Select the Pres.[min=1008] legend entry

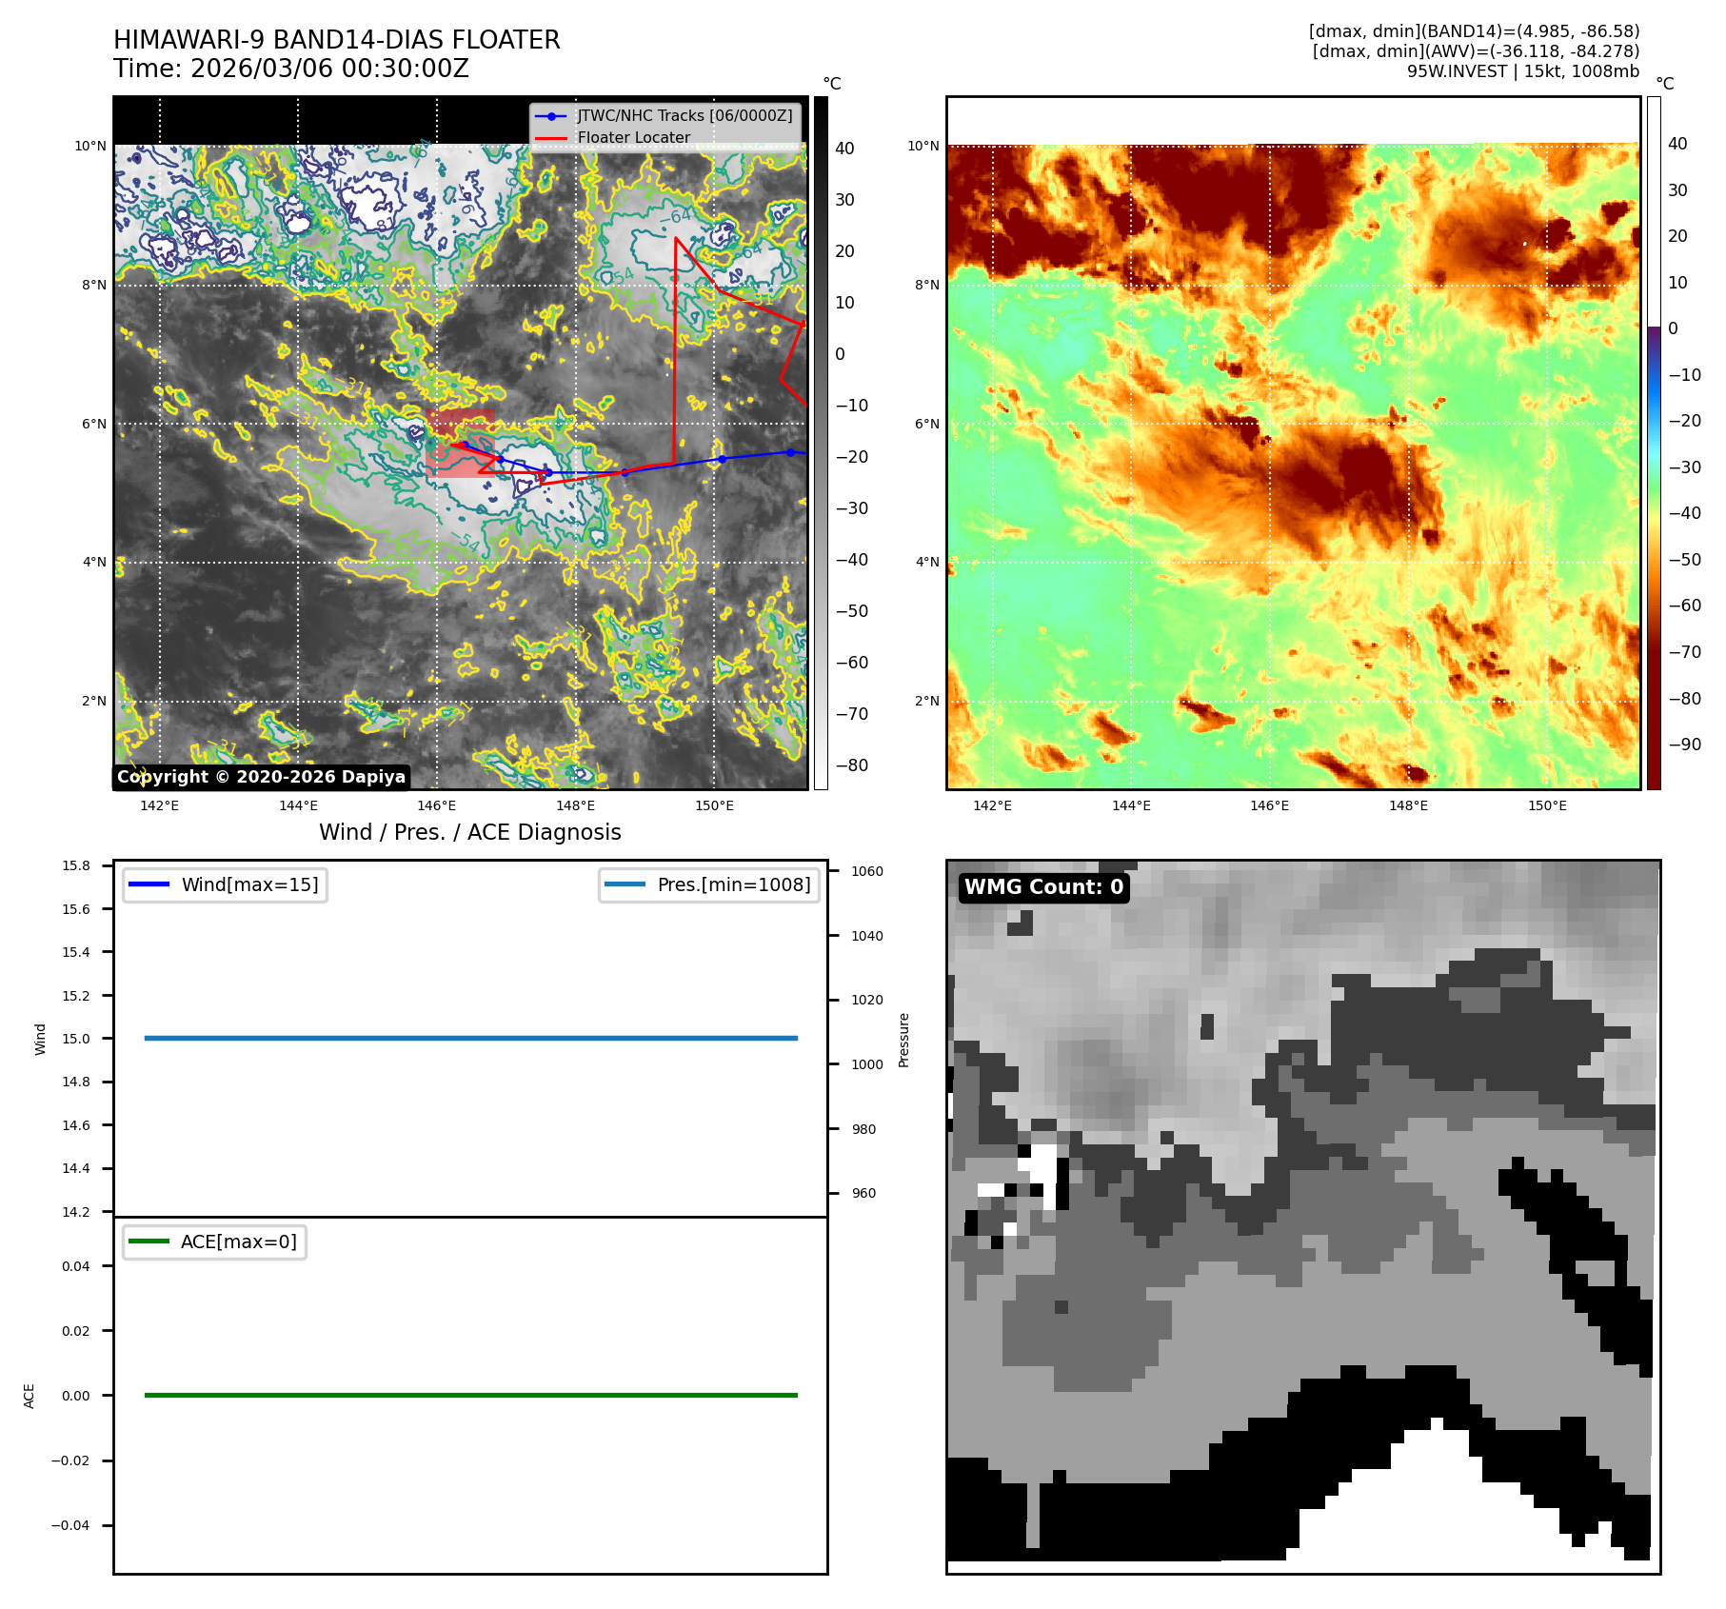[709, 884]
